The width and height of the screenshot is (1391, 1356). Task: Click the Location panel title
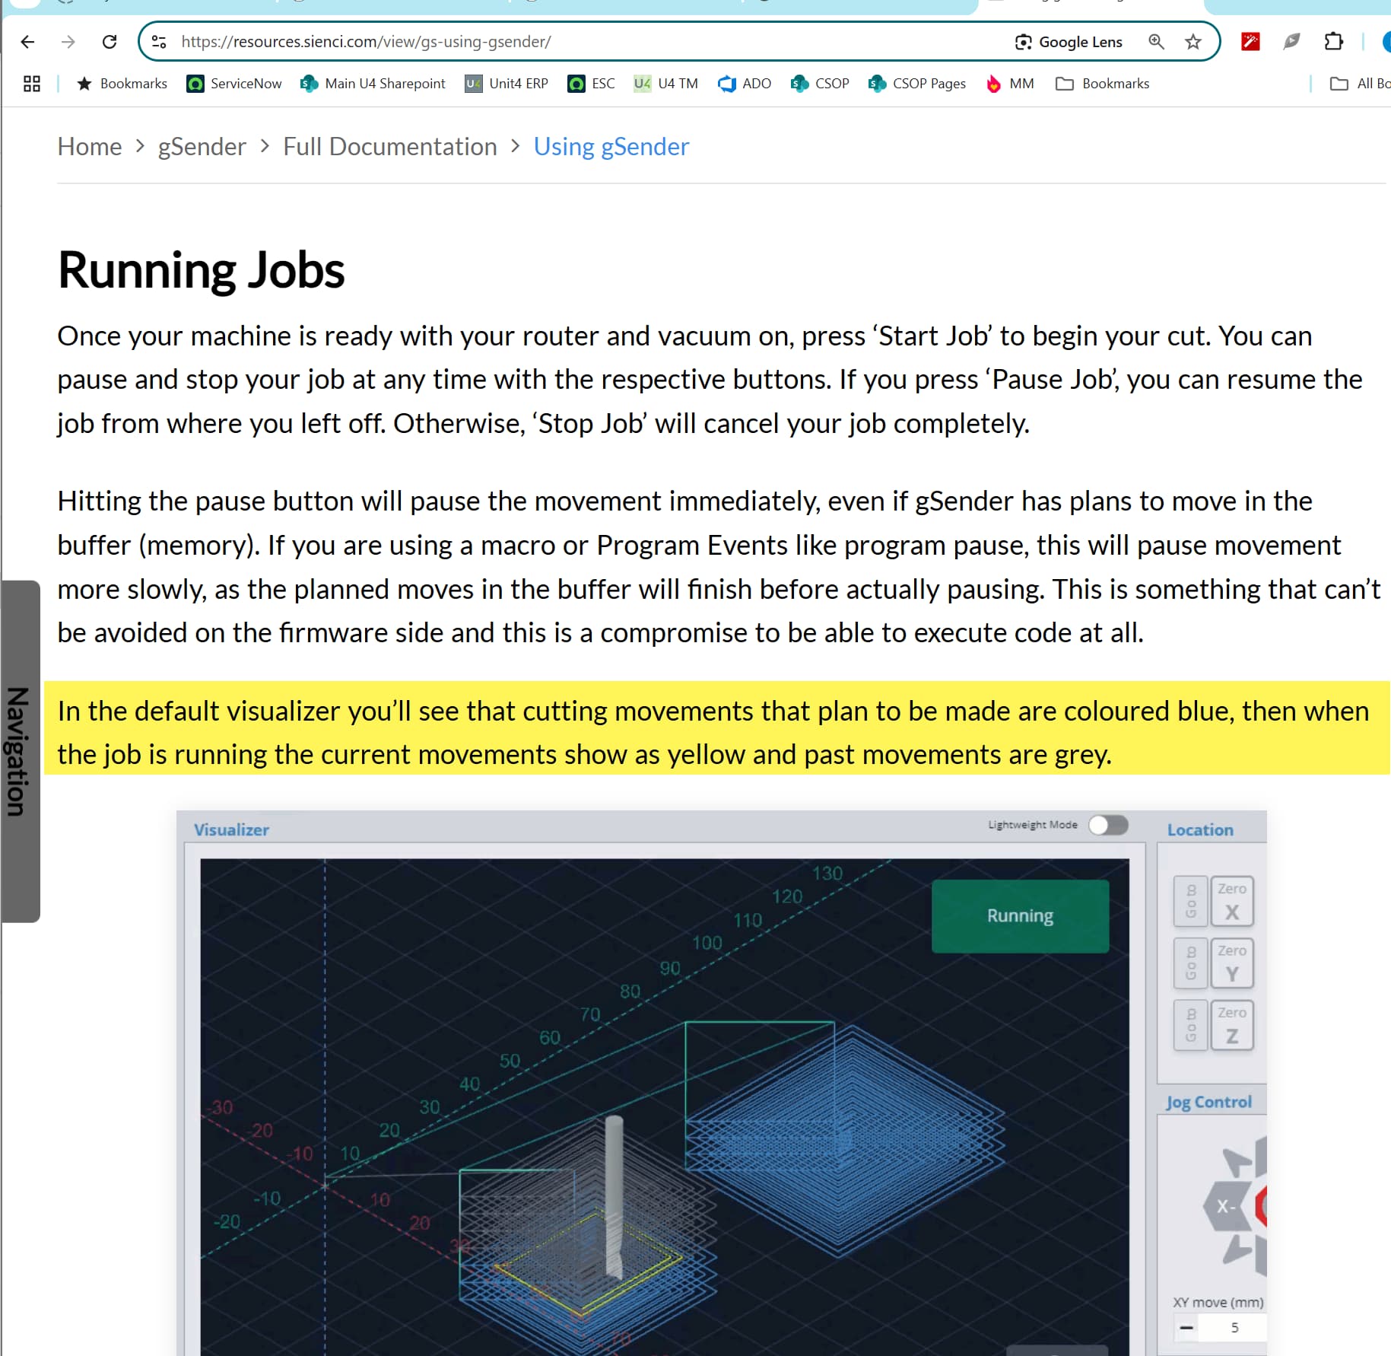1200,829
